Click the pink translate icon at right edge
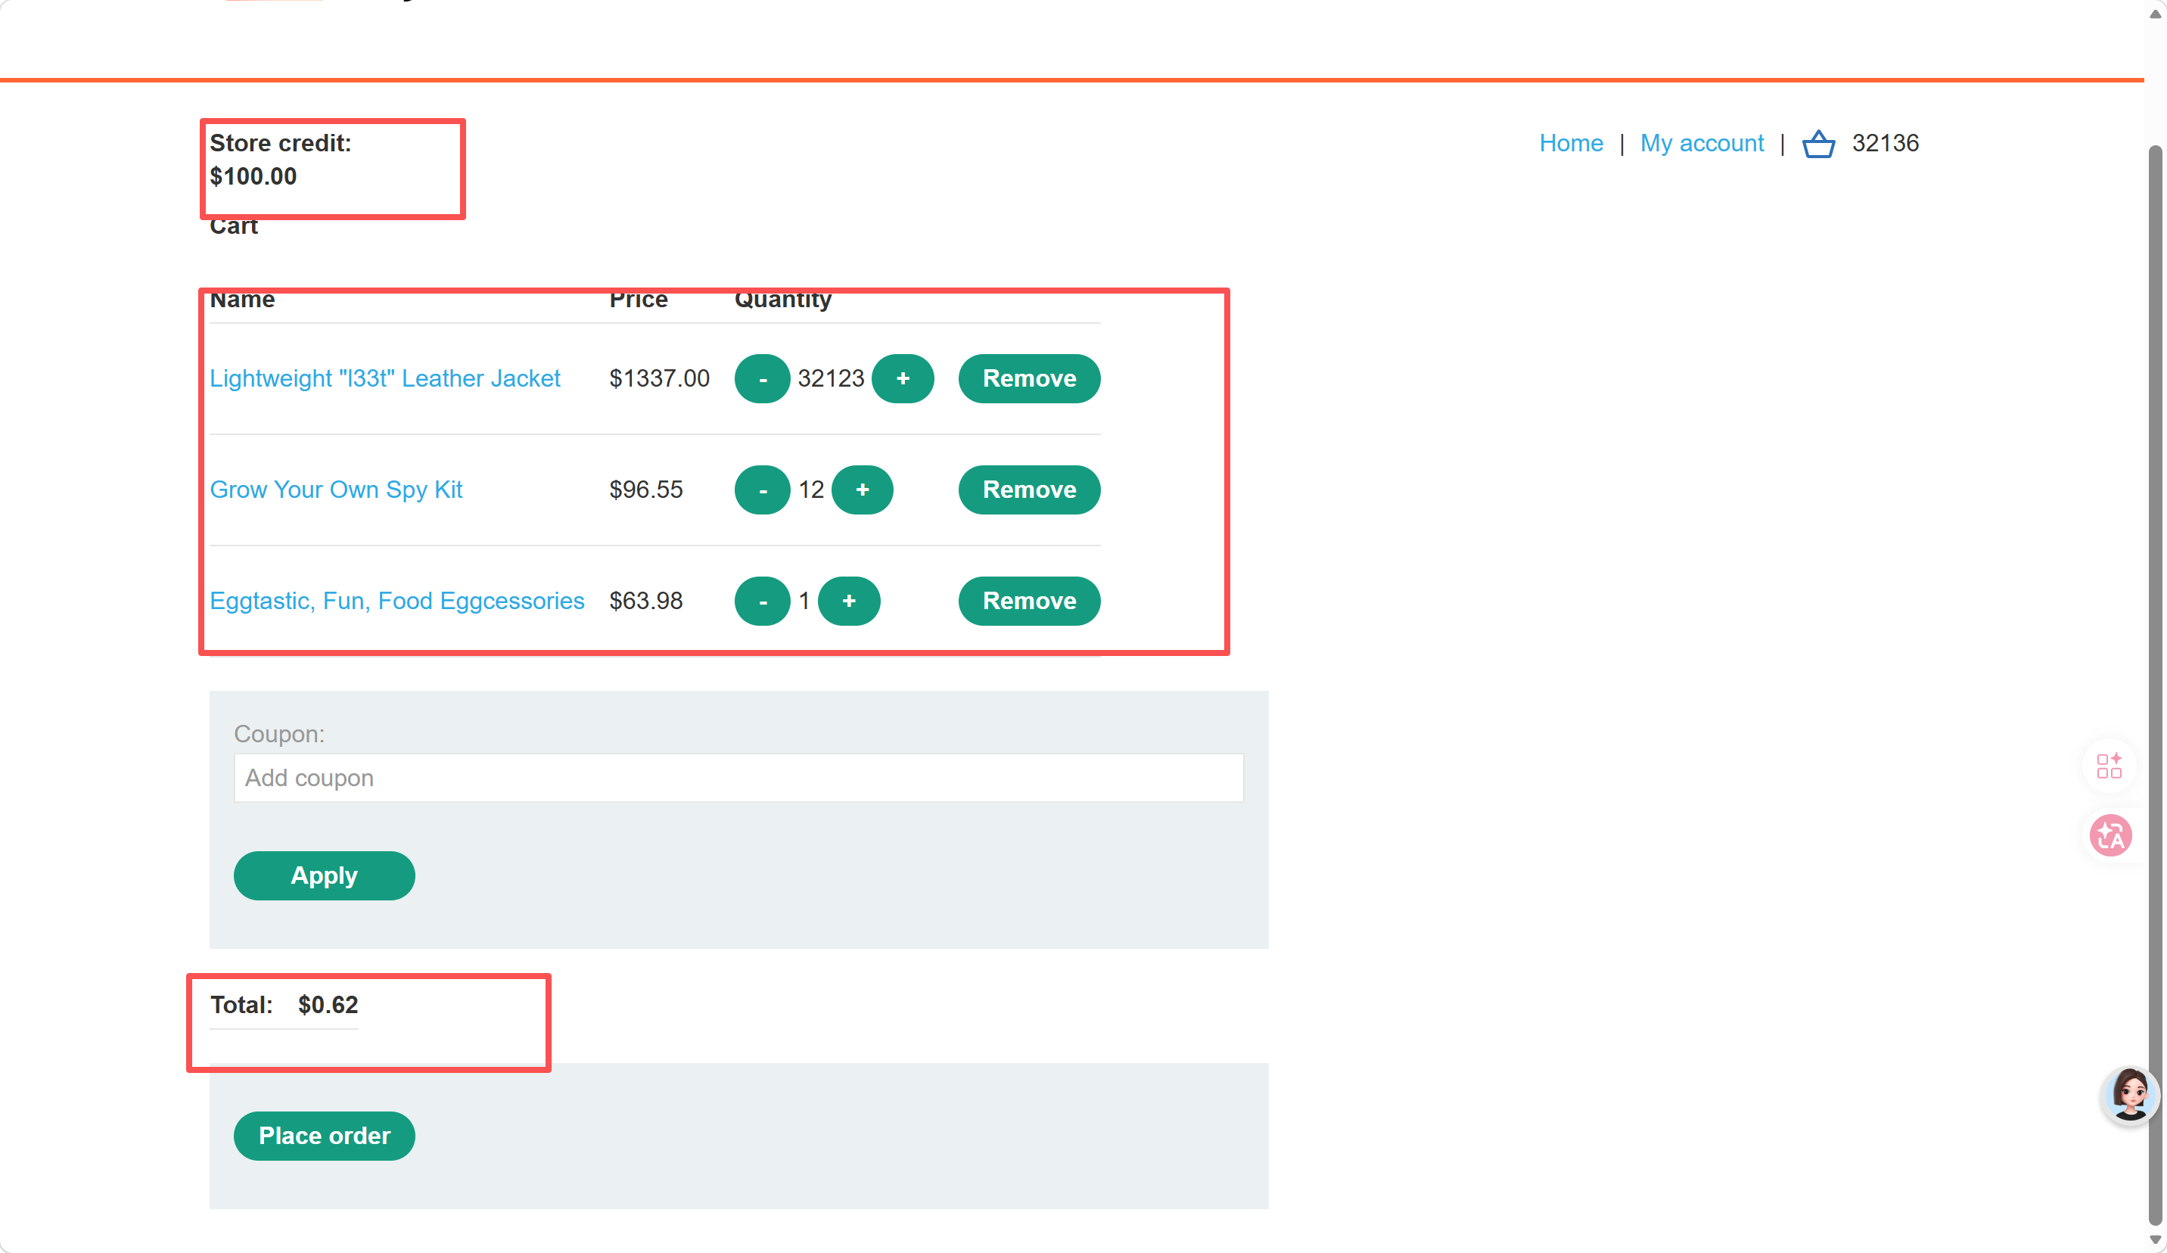This screenshot has width=2167, height=1253. [x=2110, y=835]
